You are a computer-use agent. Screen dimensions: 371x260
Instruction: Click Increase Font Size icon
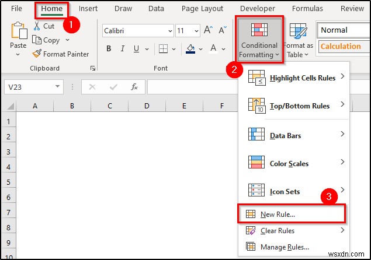tap(208, 30)
